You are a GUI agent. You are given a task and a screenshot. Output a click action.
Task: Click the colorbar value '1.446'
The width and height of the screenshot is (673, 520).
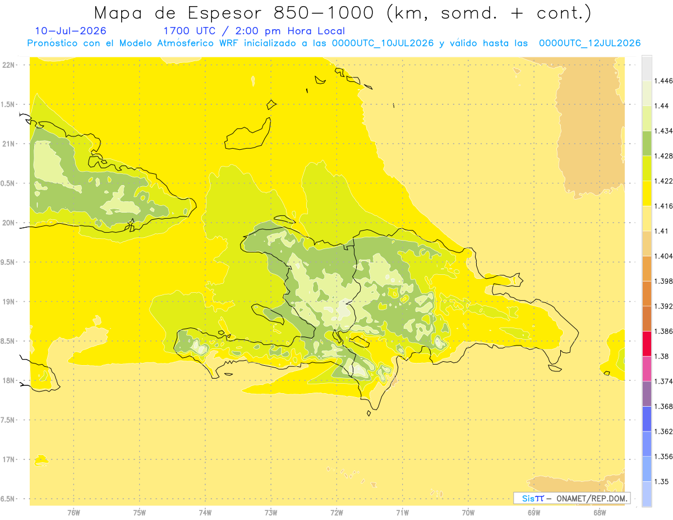pyautogui.click(x=663, y=81)
